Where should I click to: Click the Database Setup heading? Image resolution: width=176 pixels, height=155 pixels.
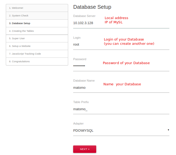tap(92, 7)
